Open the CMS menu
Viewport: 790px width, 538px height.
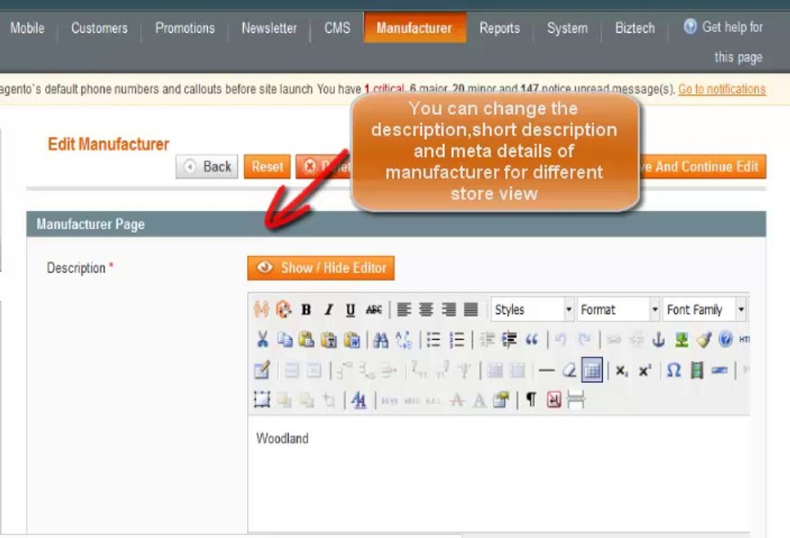pos(337,28)
